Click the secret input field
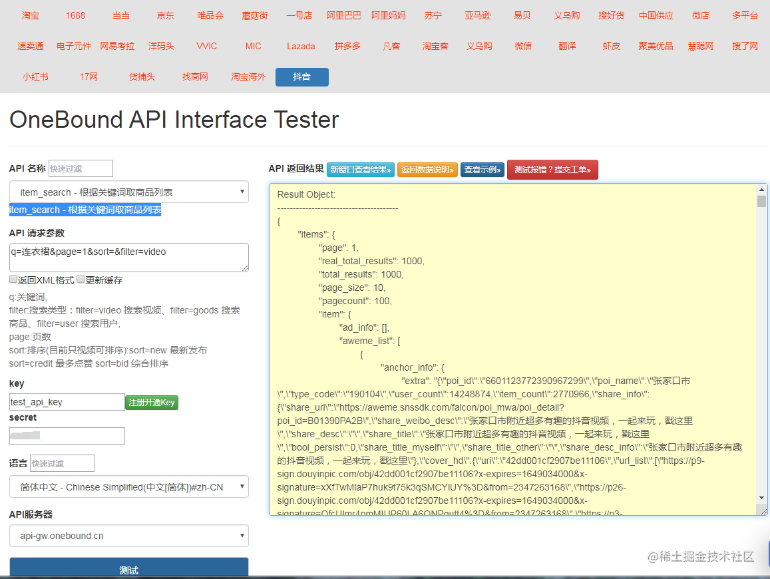This screenshot has width=770, height=579. point(67,436)
